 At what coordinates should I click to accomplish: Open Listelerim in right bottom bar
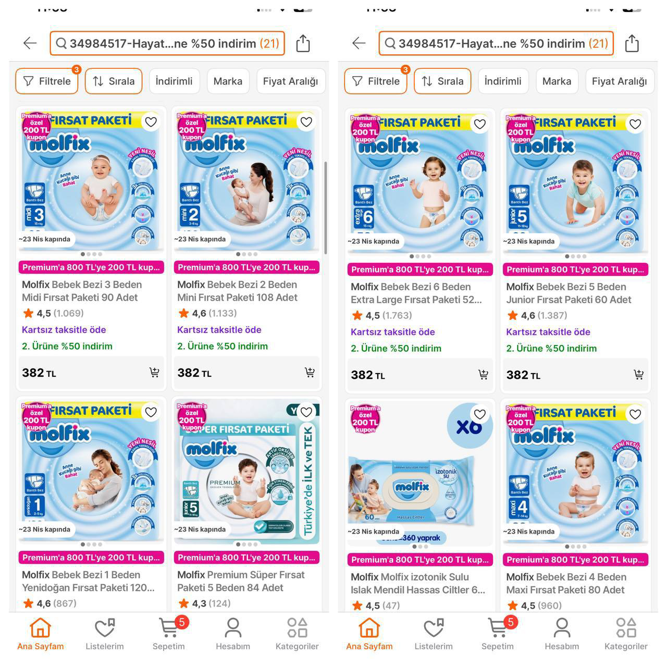pos(434,634)
